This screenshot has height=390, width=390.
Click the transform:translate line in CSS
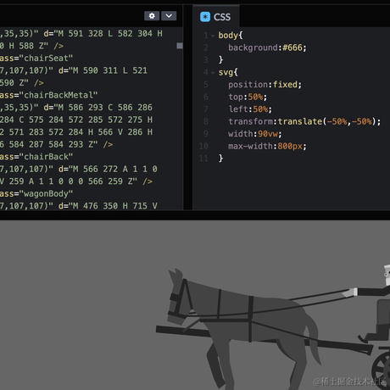point(304,121)
